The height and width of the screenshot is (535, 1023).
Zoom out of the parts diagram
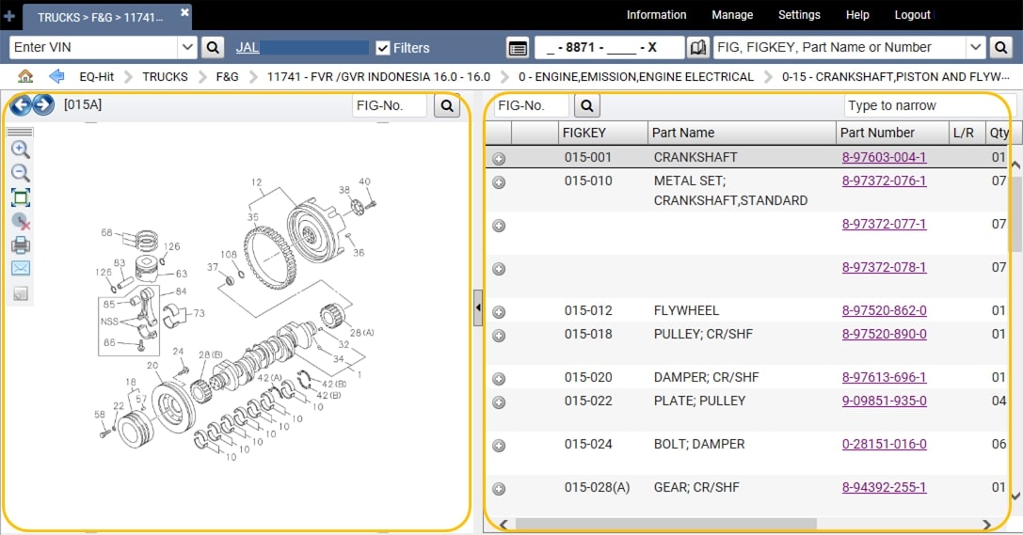[x=21, y=173]
